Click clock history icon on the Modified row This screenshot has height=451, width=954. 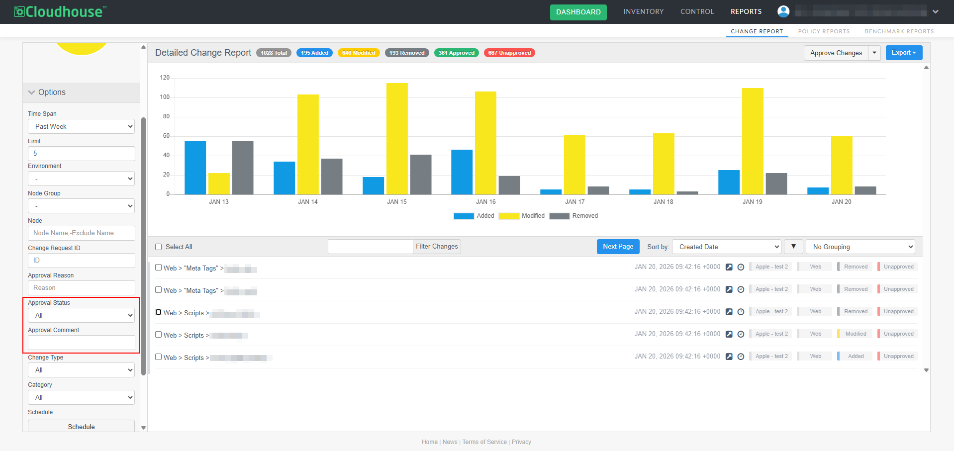tap(741, 334)
